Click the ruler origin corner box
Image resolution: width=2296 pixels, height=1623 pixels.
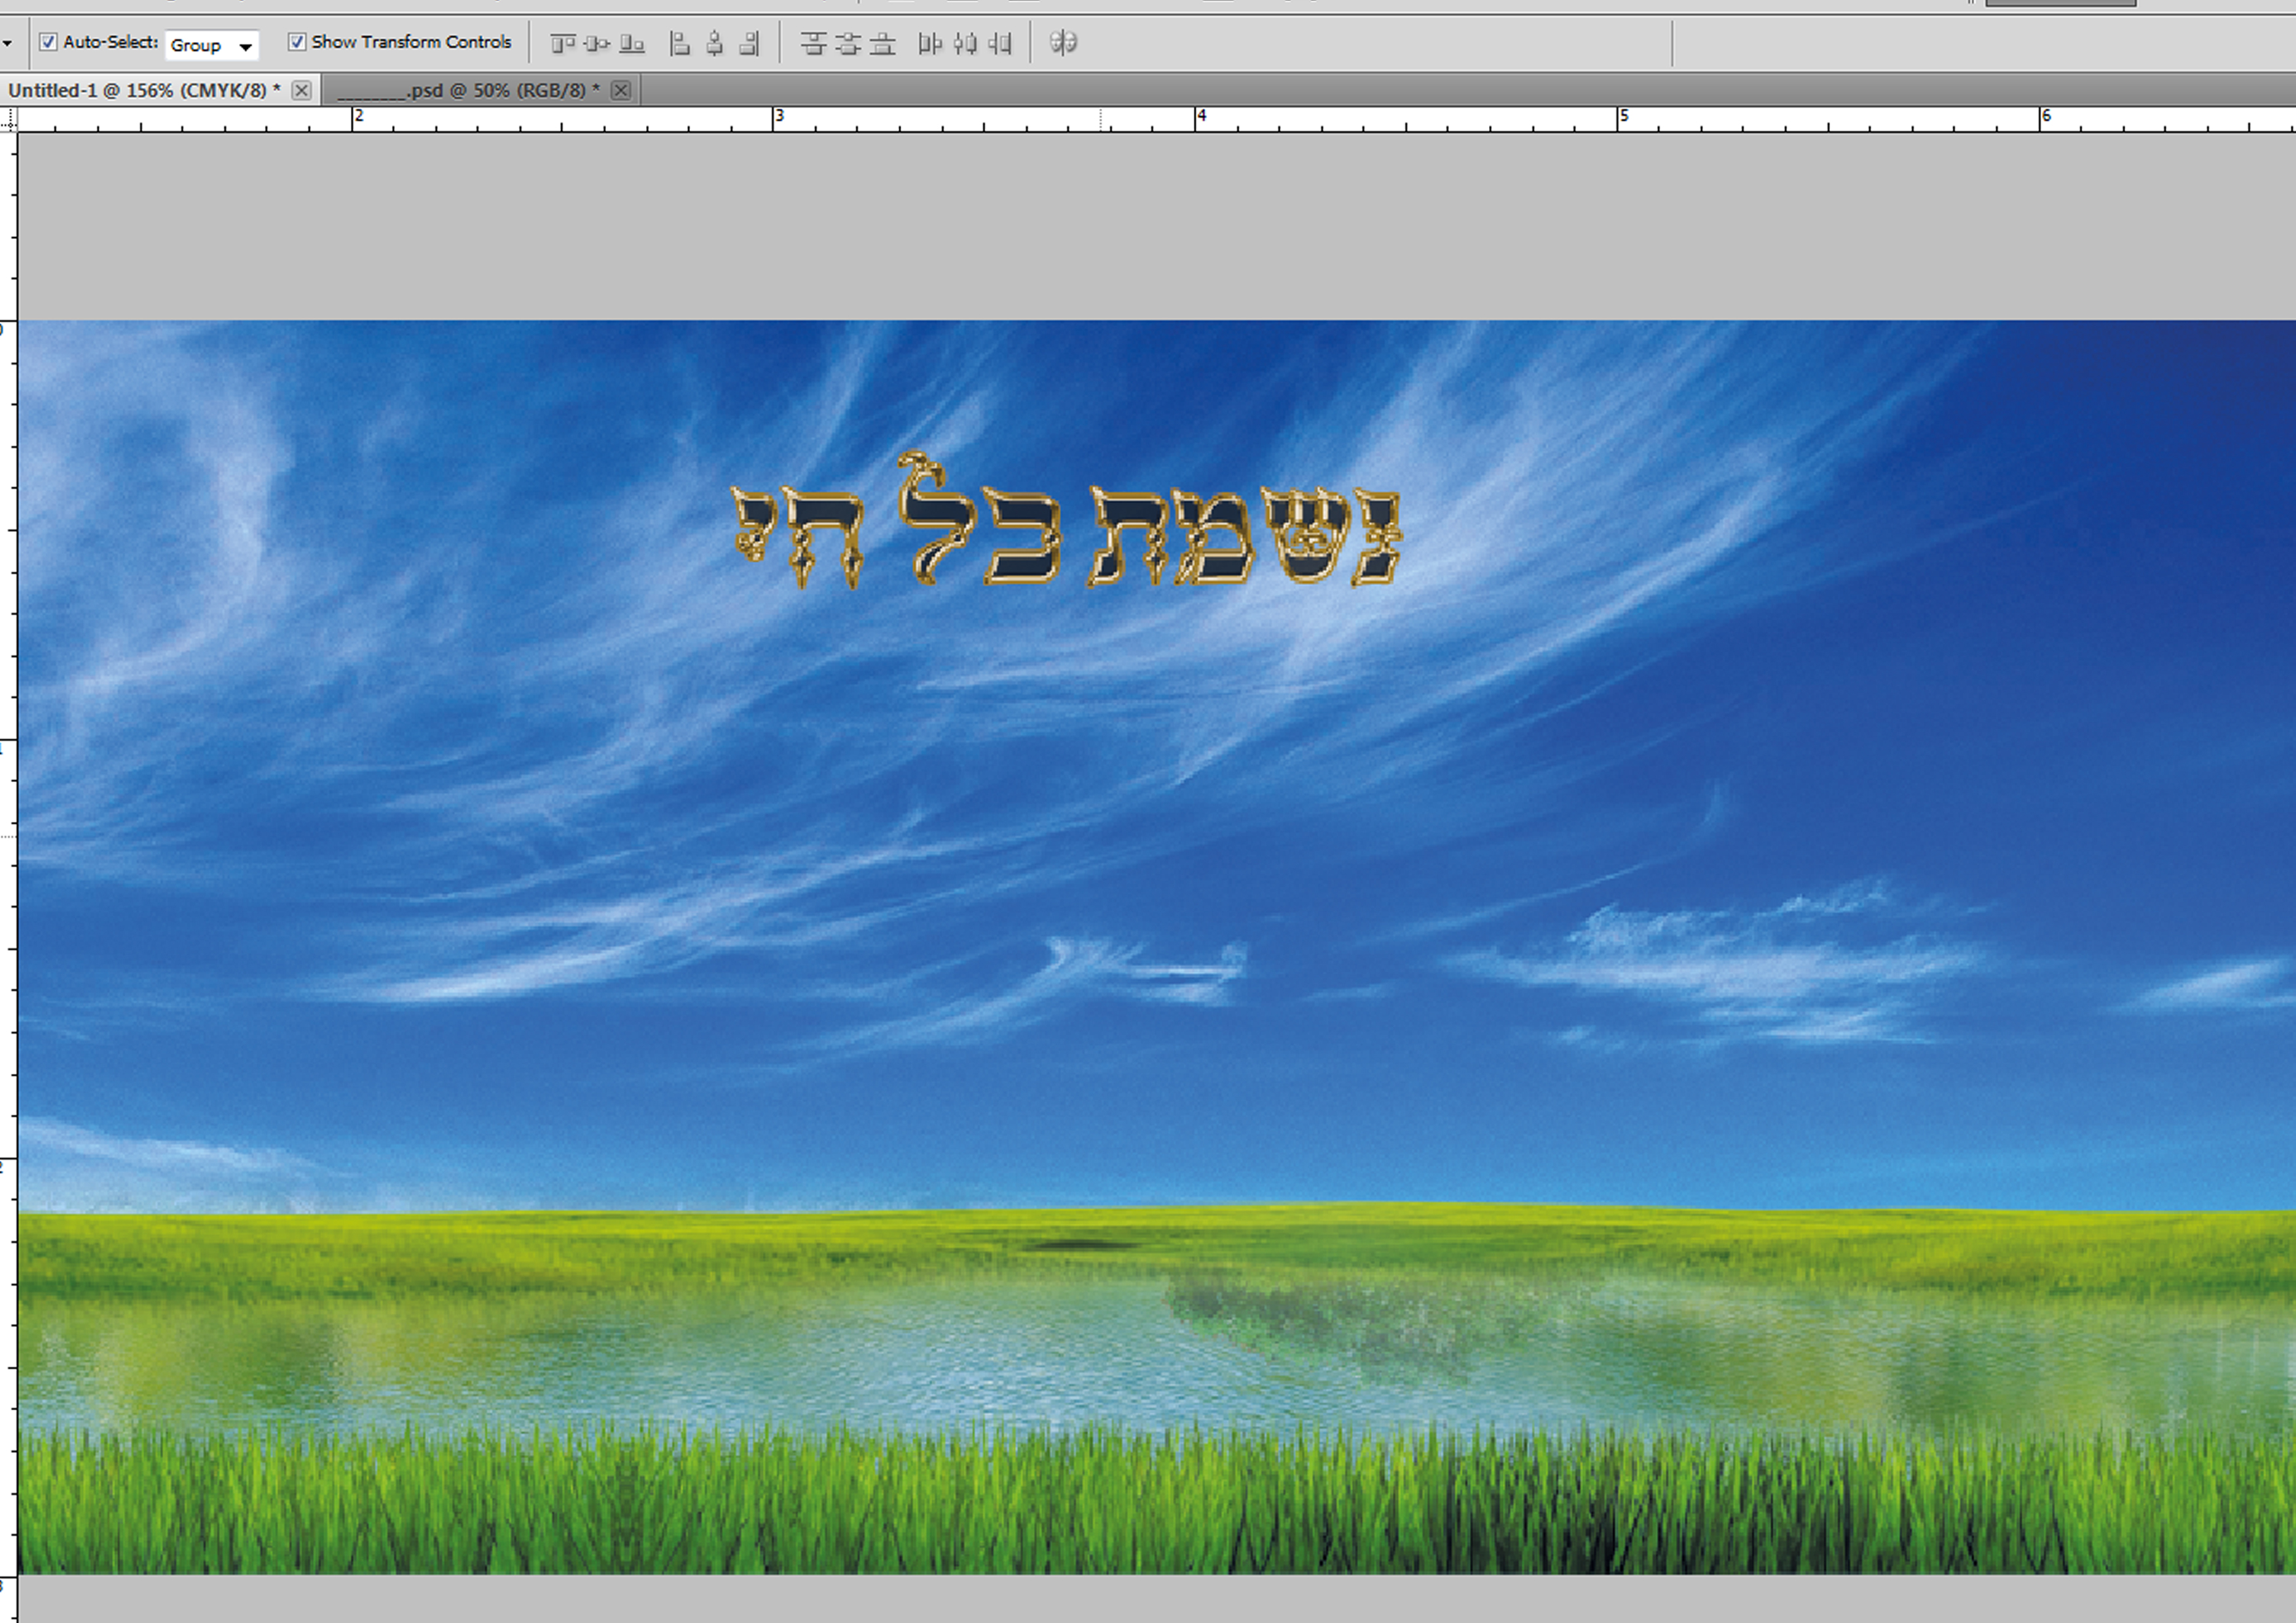8,120
